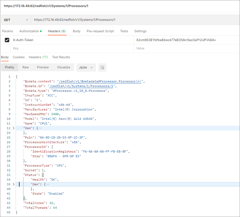Follow the /redfish/v1/Systems/1/Processors/1 odata.id link
This screenshot has width=240, height=217.
pos(81,86)
